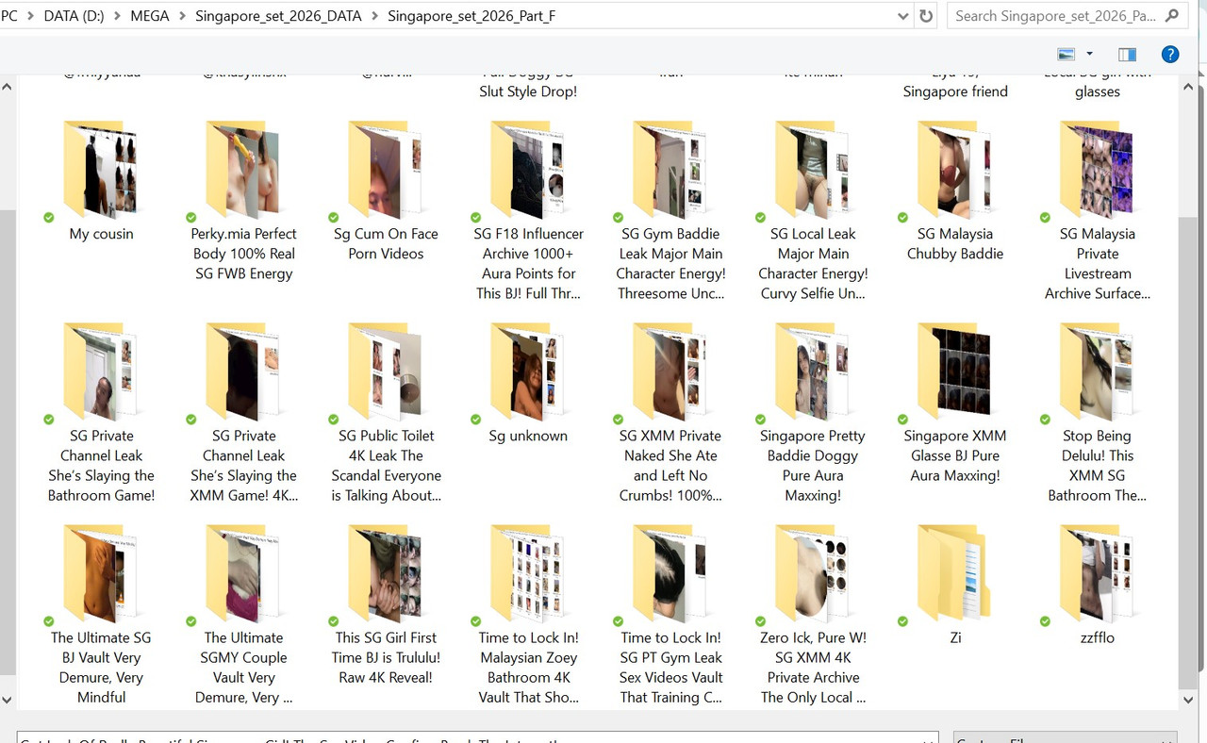Navigate to MEGA in the breadcrumb bar
The width and height of the screenshot is (1207, 743).
click(x=150, y=16)
